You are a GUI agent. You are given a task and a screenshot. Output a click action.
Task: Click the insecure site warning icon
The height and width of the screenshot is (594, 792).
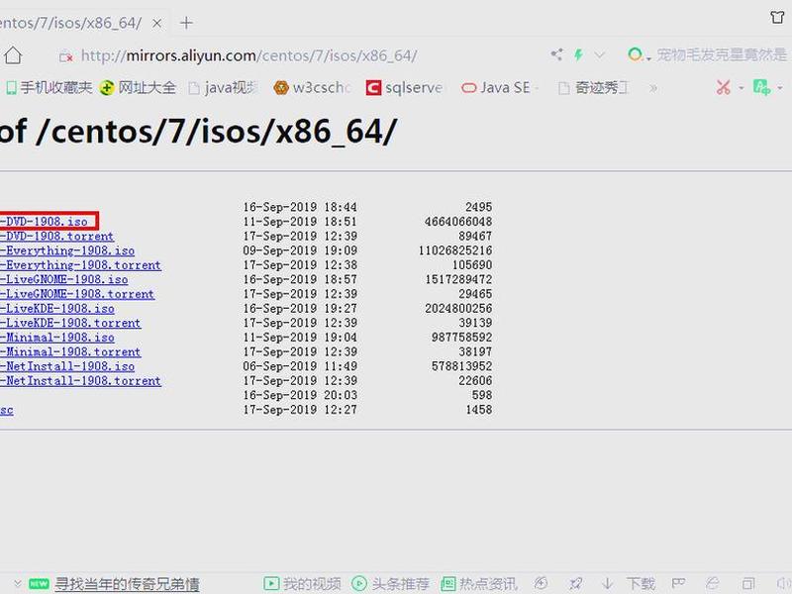(x=66, y=56)
